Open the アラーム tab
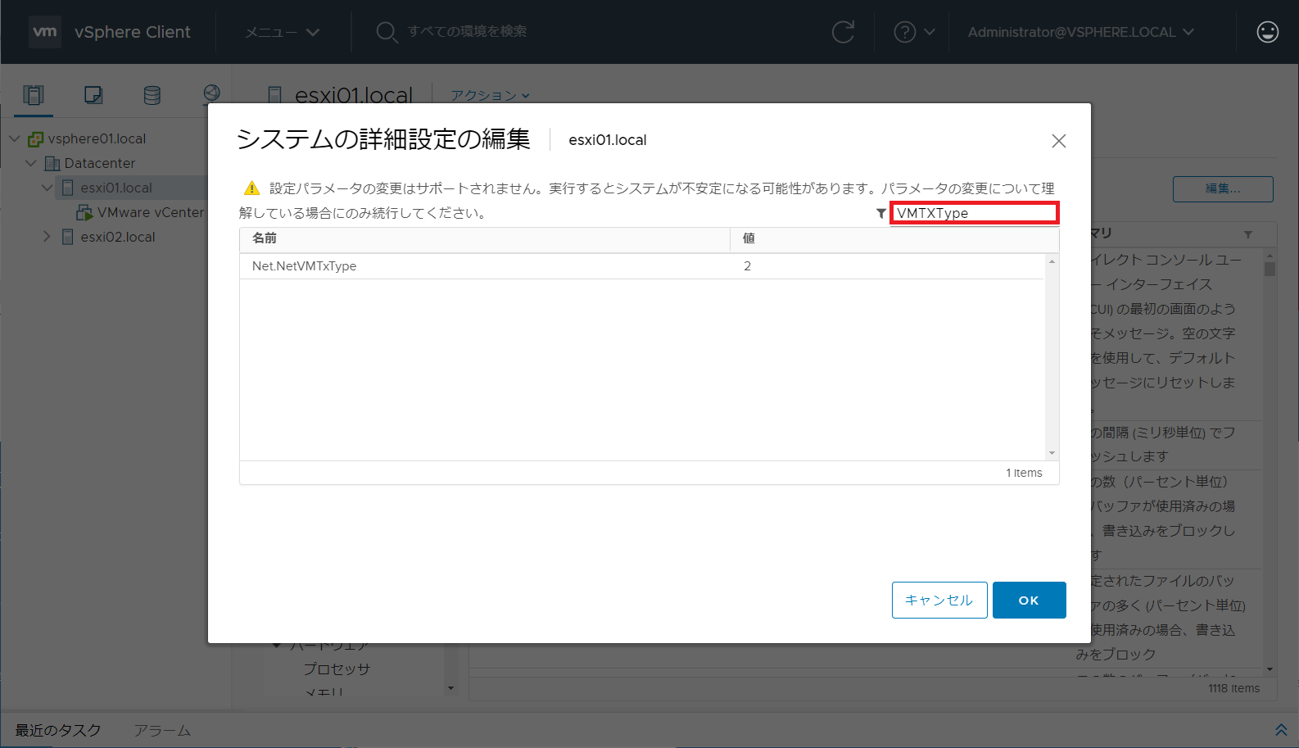 162,730
